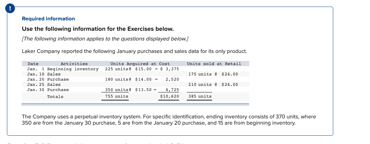Select the Date column header
This screenshot has height=144, width=370.
(33, 64)
